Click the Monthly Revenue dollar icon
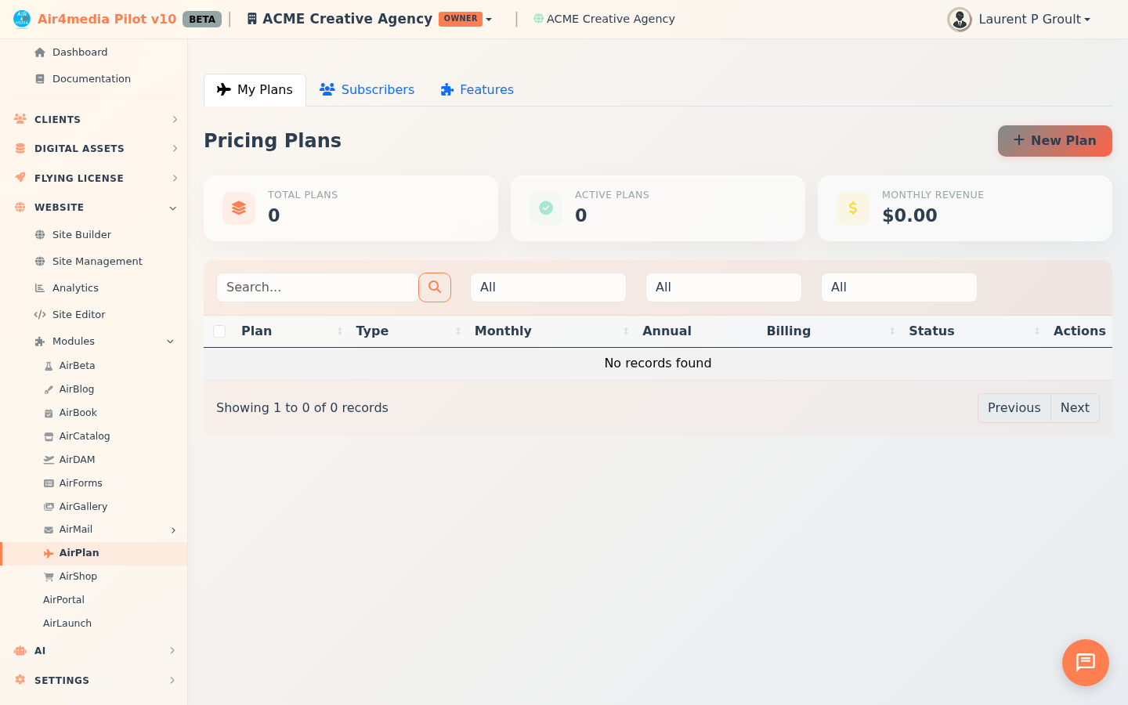 coord(852,208)
